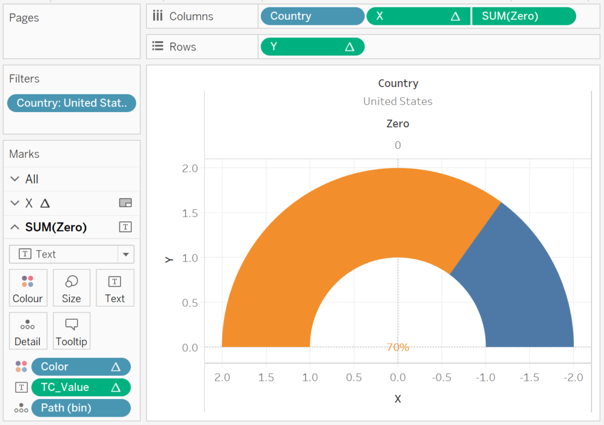Click the Zero header label
The width and height of the screenshot is (604, 425).
coord(398,124)
